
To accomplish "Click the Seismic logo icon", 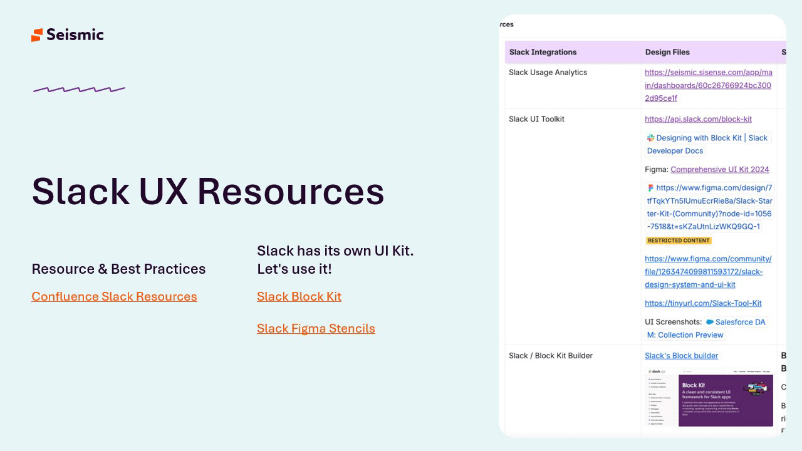I will coord(37,35).
